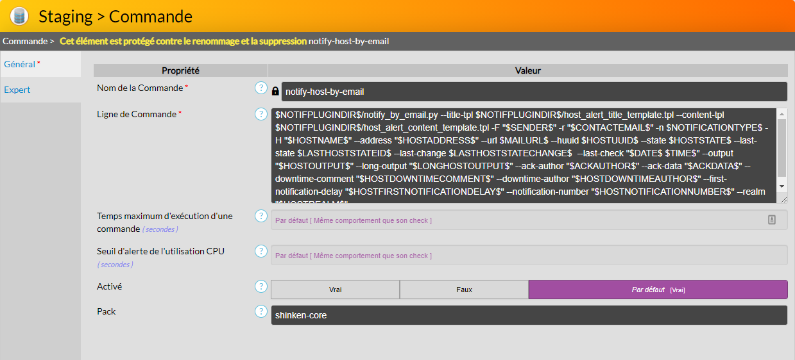Click the Nom de la Commande field

point(534,92)
